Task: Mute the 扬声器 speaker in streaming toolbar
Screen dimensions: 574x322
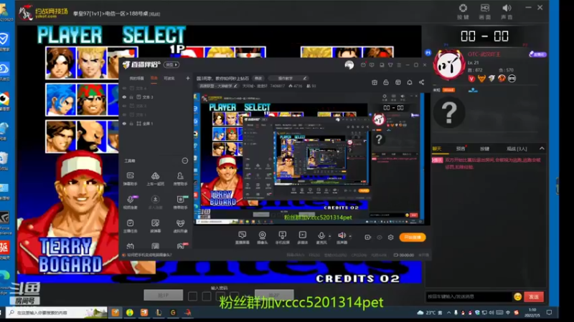Action: tap(342, 238)
